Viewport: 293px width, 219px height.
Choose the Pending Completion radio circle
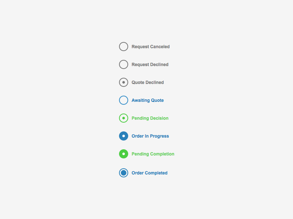[x=123, y=154]
